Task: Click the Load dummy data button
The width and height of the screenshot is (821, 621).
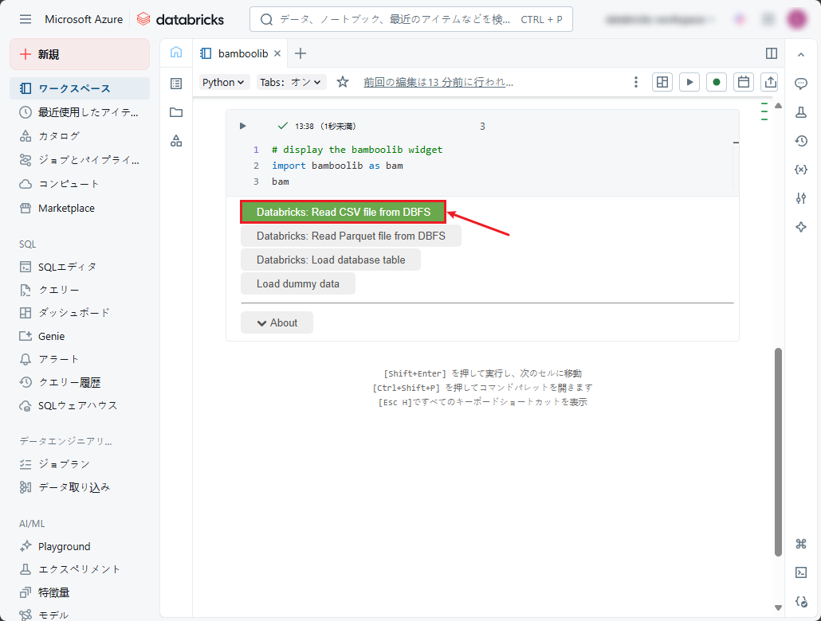Action: tap(297, 283)
